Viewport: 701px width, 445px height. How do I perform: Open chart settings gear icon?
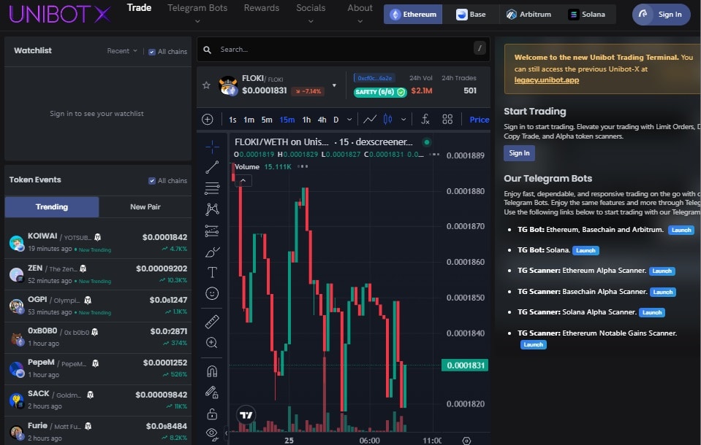pyautogui.click(x=466, y=441)
